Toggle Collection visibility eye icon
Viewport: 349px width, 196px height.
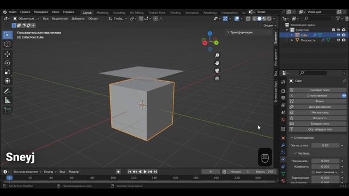tap(338, 30)
